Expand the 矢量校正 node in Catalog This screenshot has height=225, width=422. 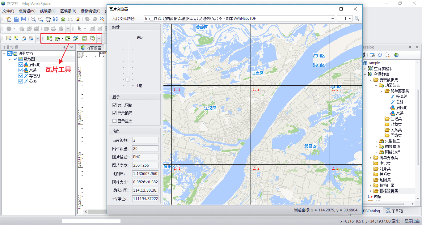[376, 141]
